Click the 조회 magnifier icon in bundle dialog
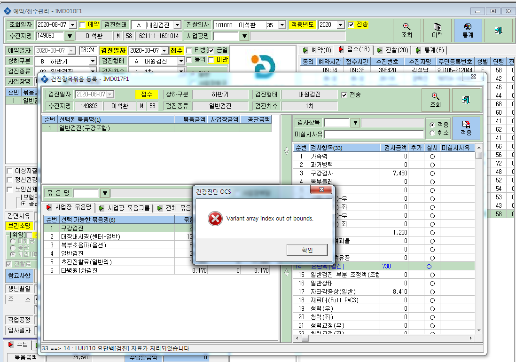 pos(435,100)
